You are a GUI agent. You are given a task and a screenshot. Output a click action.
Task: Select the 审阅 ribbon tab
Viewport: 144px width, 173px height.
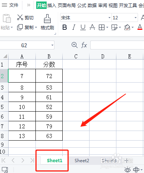pyautogui.click(x=103, y=5)
